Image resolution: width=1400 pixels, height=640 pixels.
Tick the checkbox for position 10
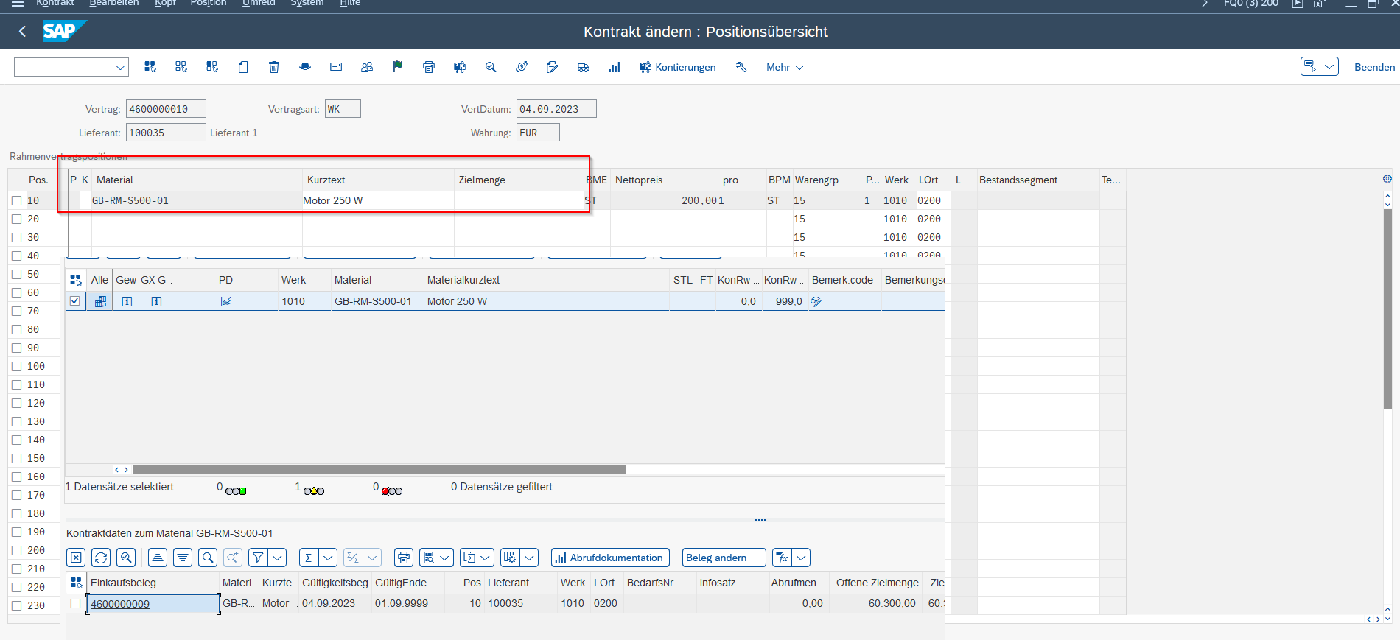[x=16, y=200]
